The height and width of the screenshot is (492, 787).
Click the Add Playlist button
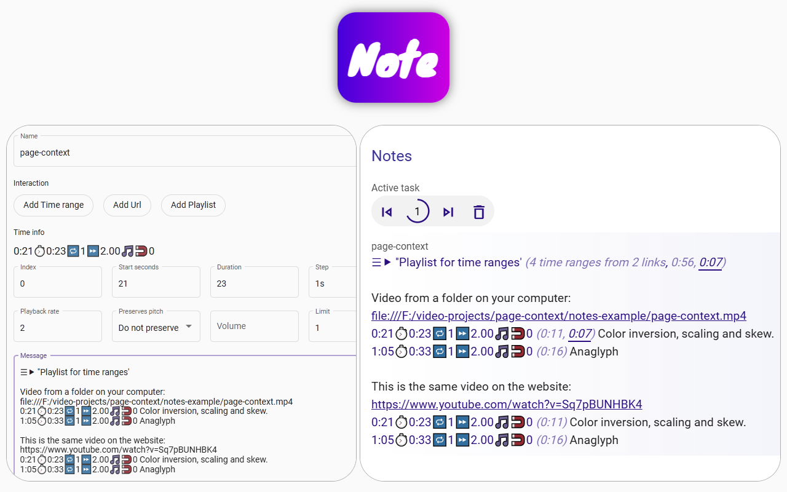pyautogui.click(x=193, y=205)
